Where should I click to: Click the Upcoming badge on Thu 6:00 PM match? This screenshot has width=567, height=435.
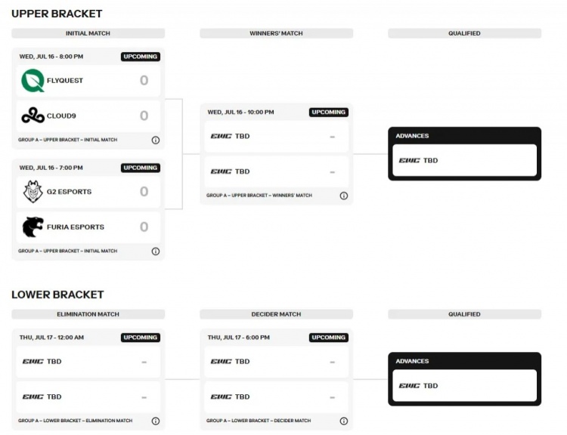tap(329, 338)
